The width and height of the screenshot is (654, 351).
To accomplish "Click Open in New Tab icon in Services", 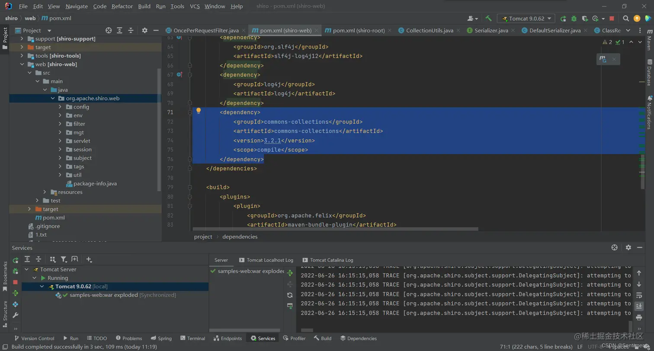I will click(74, 259).
